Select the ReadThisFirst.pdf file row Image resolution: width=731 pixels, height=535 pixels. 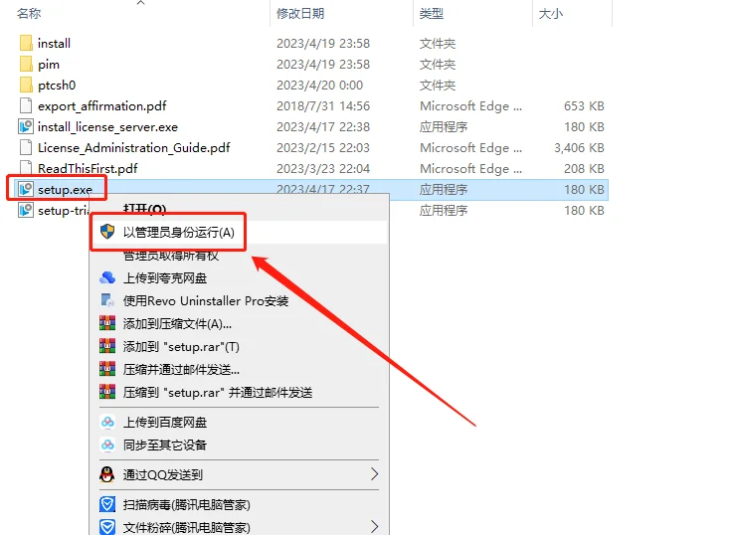pyautogui.click(x=88, y=168)
